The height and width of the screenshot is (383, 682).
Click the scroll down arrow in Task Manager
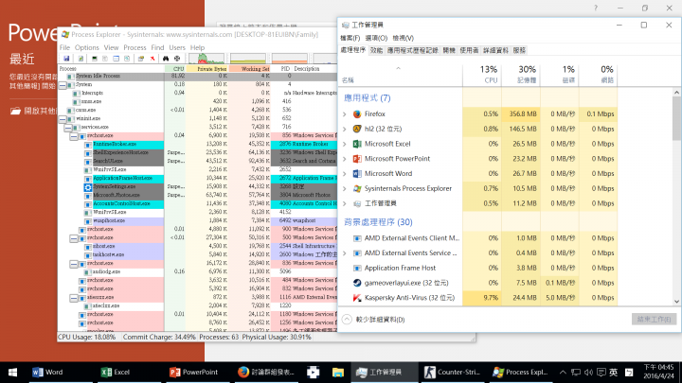(x=676, y=302)
